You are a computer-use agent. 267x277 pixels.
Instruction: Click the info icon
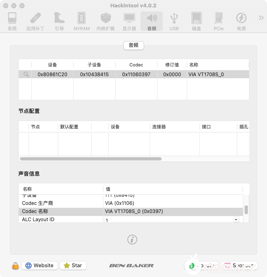coord(132,240)
